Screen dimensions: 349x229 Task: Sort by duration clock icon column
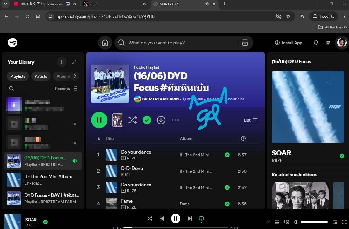point(243,138)
